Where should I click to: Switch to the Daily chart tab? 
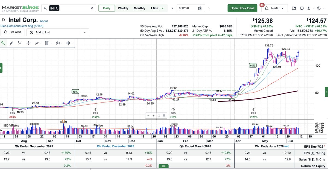[x=107, y=8]
